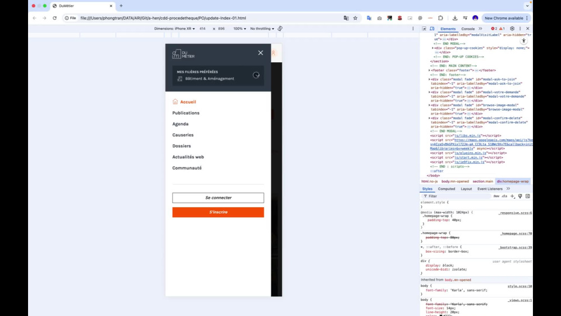The width and height of the screenshot is (561, 316).
Task: Select the Layout tab
Action: [x=466, y=189]
